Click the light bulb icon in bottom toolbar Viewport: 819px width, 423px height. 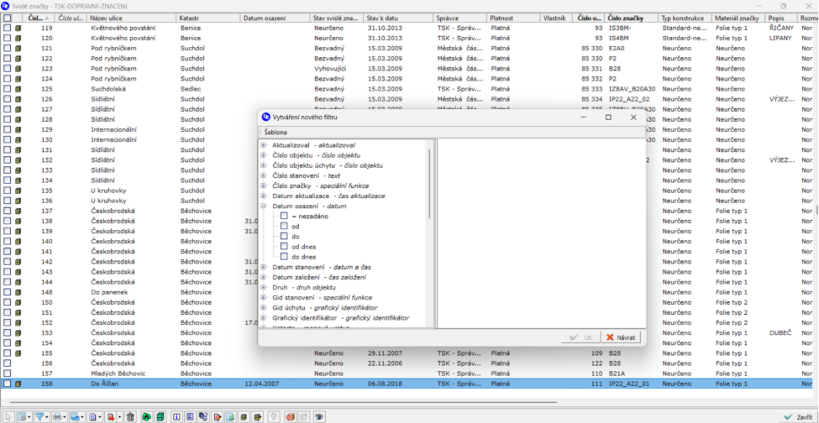pyautogui.click(x=273, y=416)
